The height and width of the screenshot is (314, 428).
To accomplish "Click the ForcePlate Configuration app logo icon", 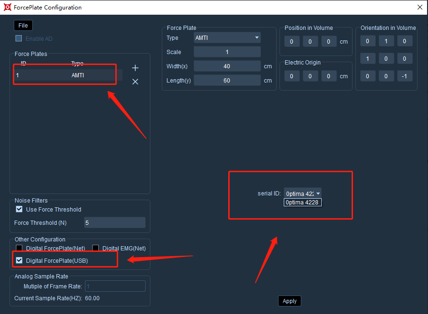I will tap(8, 8).
